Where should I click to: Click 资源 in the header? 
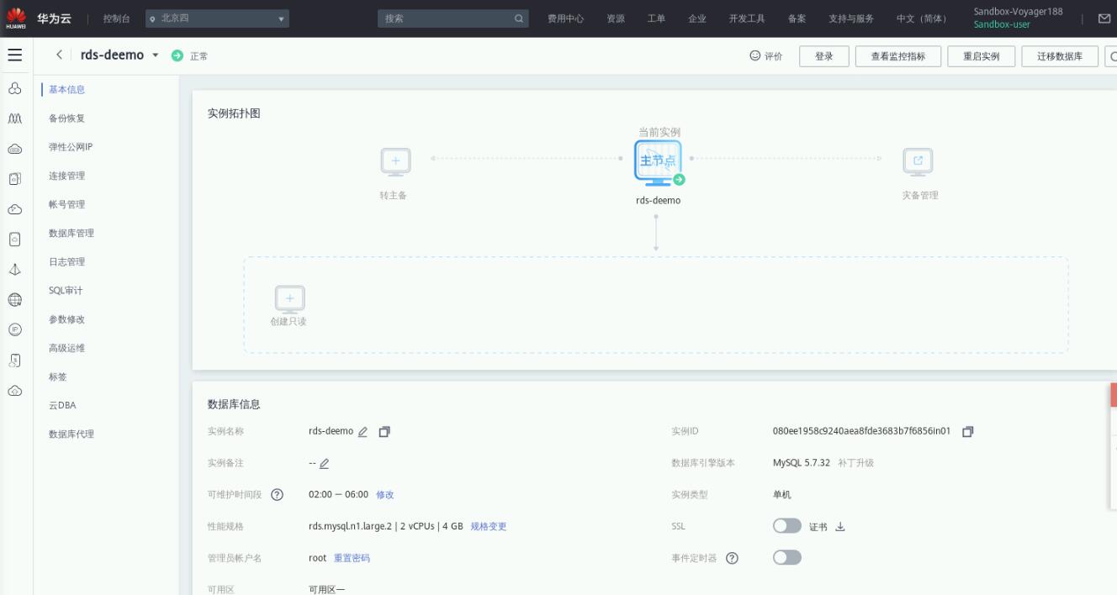pos(616,18)
